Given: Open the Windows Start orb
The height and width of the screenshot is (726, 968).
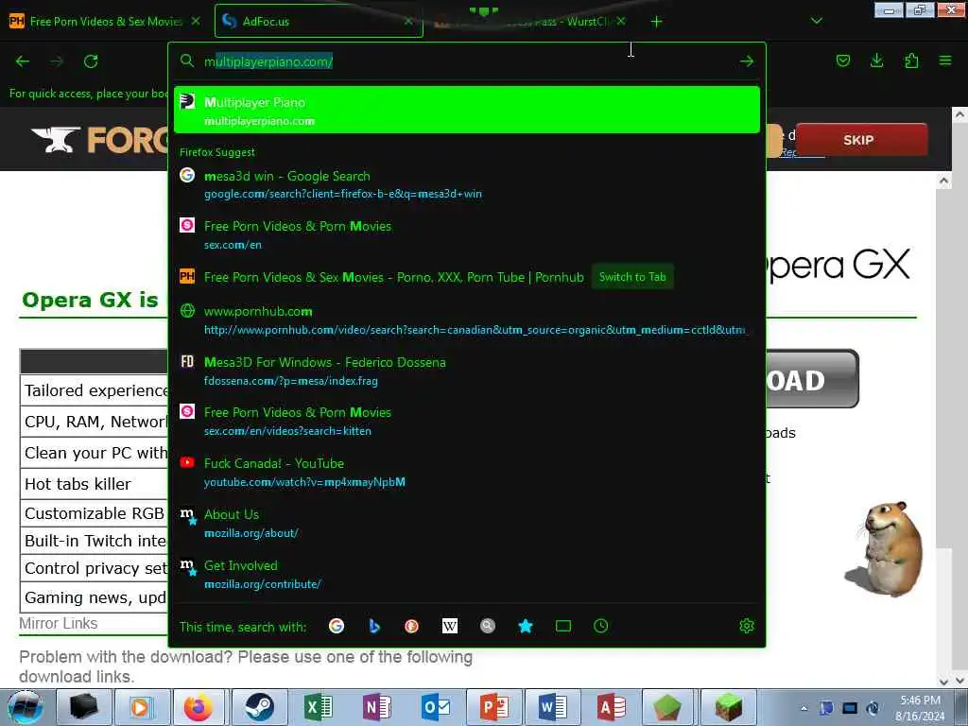Looking at the screenshot, I should point(25,707).
